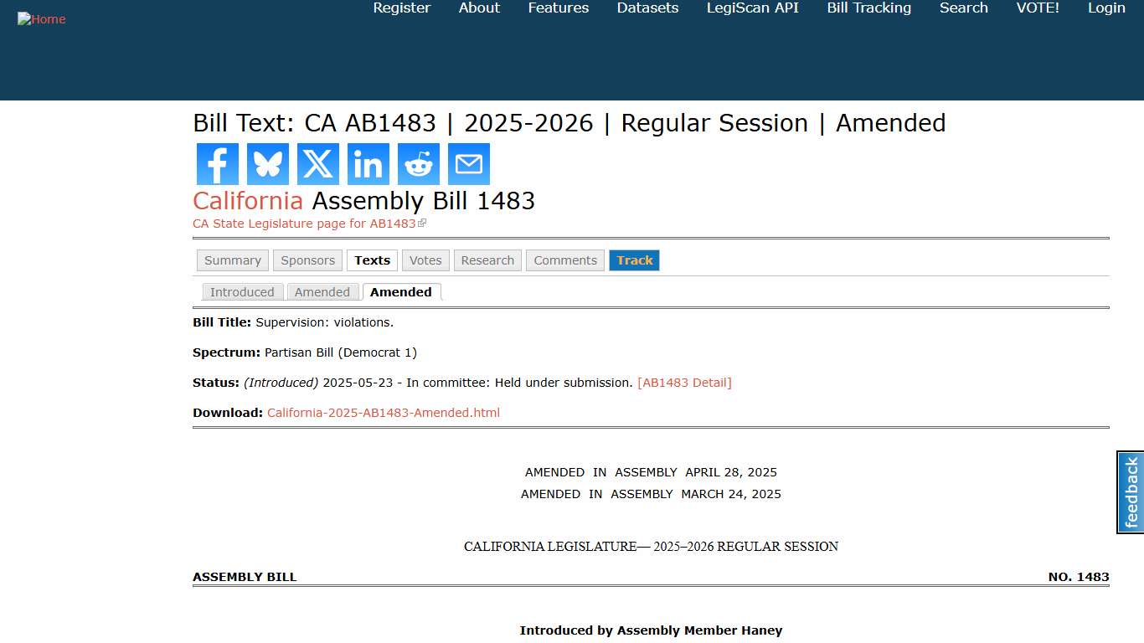Enable bill tracking with the Track button
Screen dimensions: 1144x643
pos(634,260)
